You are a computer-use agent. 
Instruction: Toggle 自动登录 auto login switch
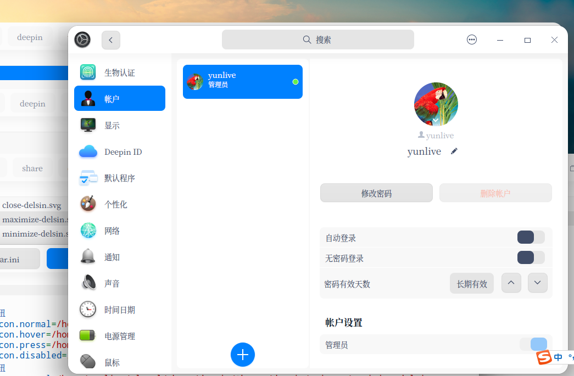point(531,237)
